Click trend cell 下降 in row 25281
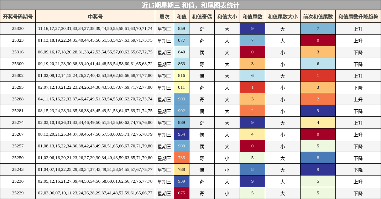The height and width of the screenshot is (199, 381). pyautogui.click(x=358, y=111)
